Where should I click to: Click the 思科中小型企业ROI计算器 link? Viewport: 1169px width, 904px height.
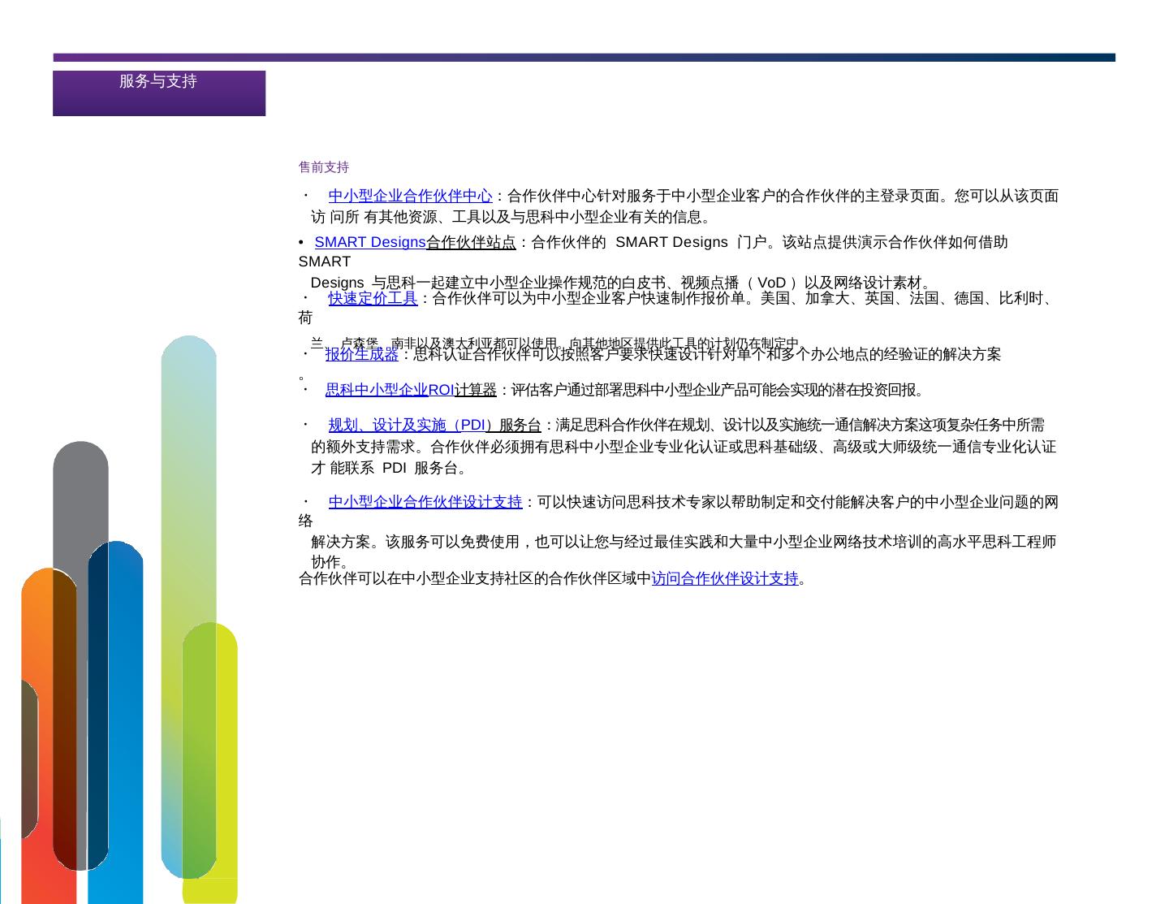tap(411, 390)
